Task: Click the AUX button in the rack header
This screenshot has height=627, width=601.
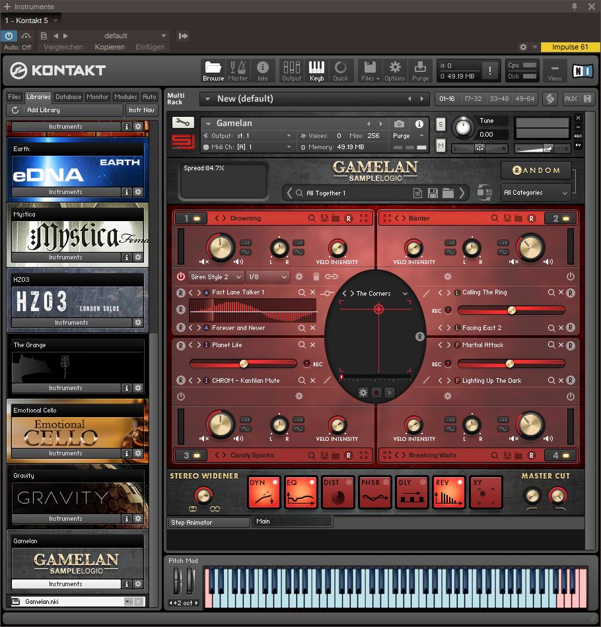Action: 571,99
